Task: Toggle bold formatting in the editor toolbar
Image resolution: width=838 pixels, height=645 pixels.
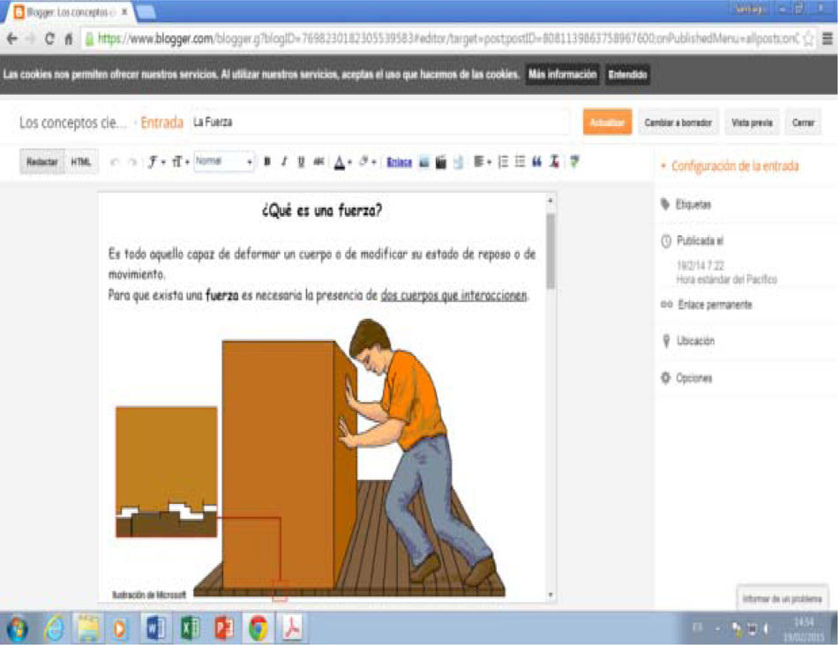Action: pos(267,162)
